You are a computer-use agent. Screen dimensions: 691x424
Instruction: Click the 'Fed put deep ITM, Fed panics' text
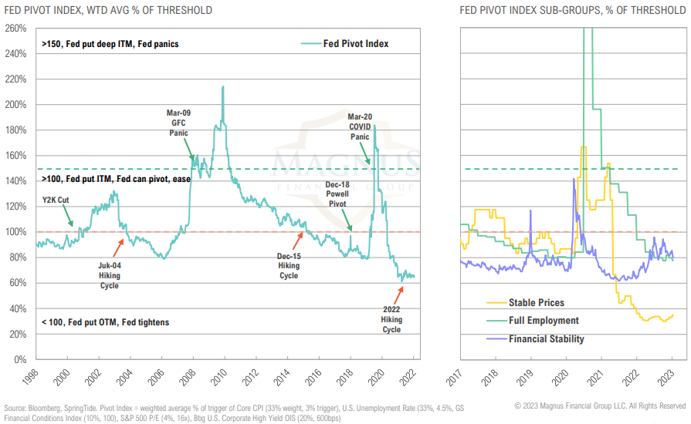pos(110,44)
